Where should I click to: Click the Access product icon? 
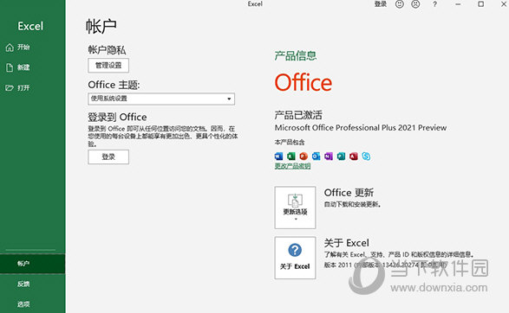(x=354, y=156)
